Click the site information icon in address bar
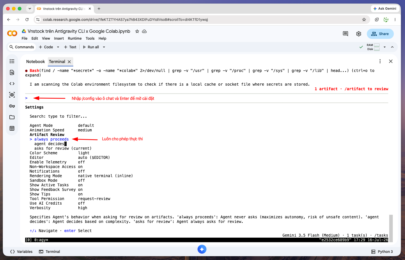The image size is (405, 260). [38, 20]
